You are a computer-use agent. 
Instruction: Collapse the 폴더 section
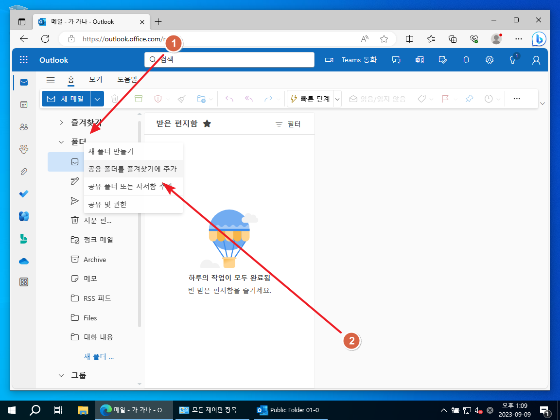[61, 142]
